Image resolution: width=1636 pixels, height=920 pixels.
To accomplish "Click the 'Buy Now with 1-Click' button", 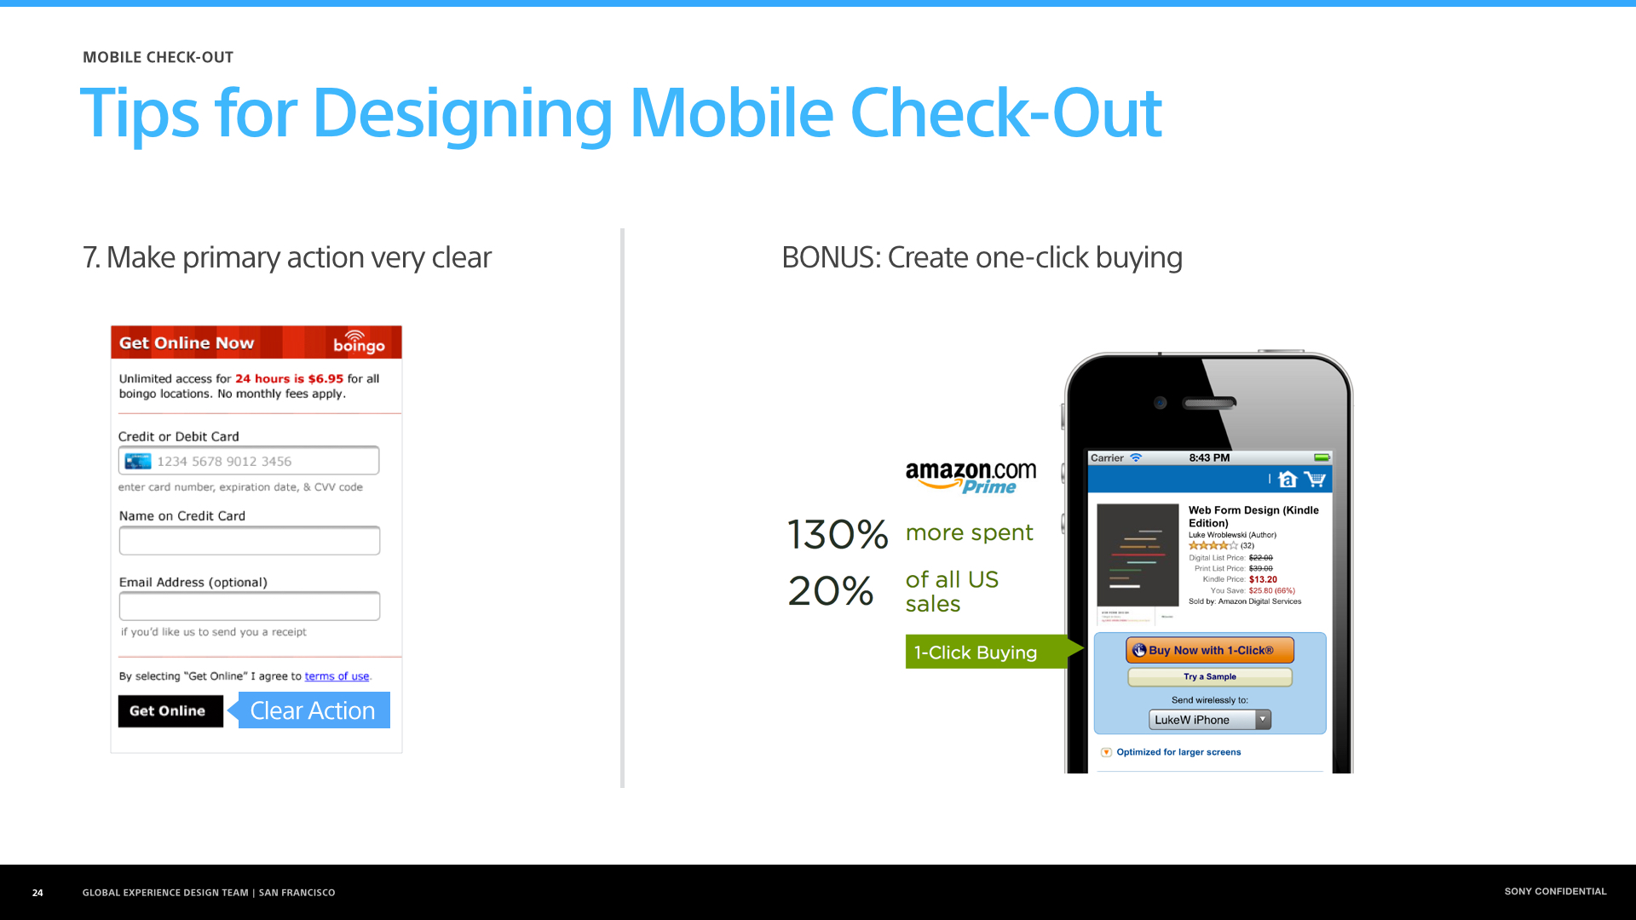I will coord(1210,651).
